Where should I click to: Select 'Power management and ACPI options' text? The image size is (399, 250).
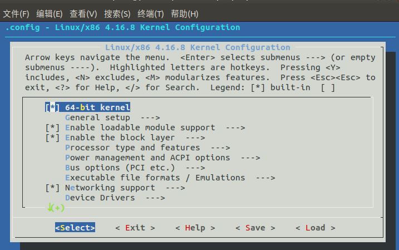[147, 158]
